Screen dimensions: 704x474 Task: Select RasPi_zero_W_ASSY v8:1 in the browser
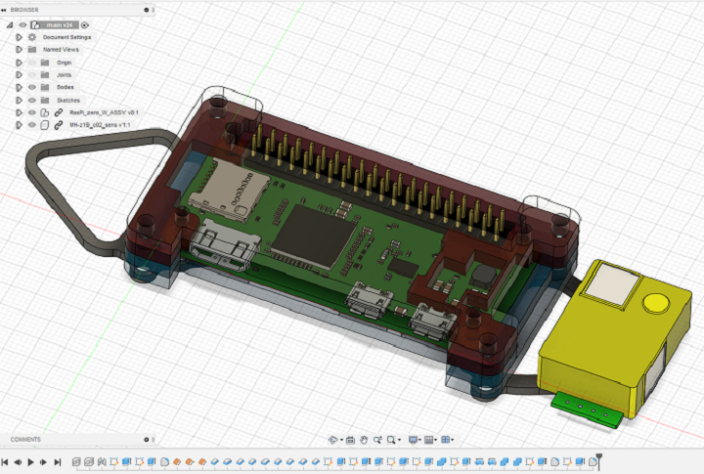click(x=104, y=112)
